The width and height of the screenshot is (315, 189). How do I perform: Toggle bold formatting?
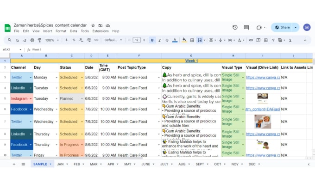[152, 40]
